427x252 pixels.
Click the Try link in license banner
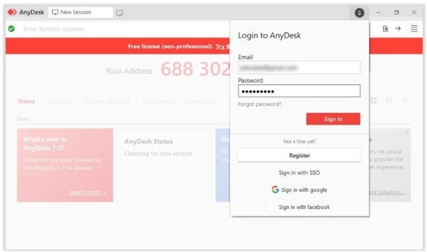(223, 47)
